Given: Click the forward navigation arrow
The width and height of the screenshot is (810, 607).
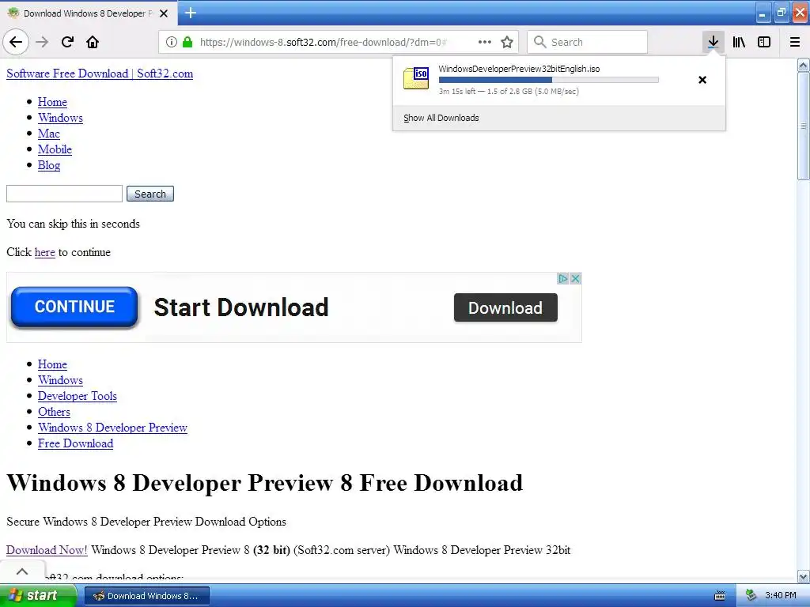Looking at the screenshot, I should click(42, 42).
